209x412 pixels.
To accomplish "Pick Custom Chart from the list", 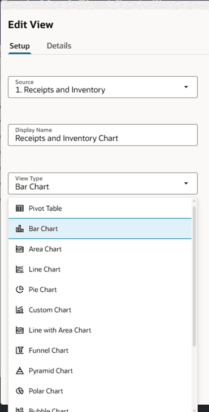I will [x=100, y=310].
